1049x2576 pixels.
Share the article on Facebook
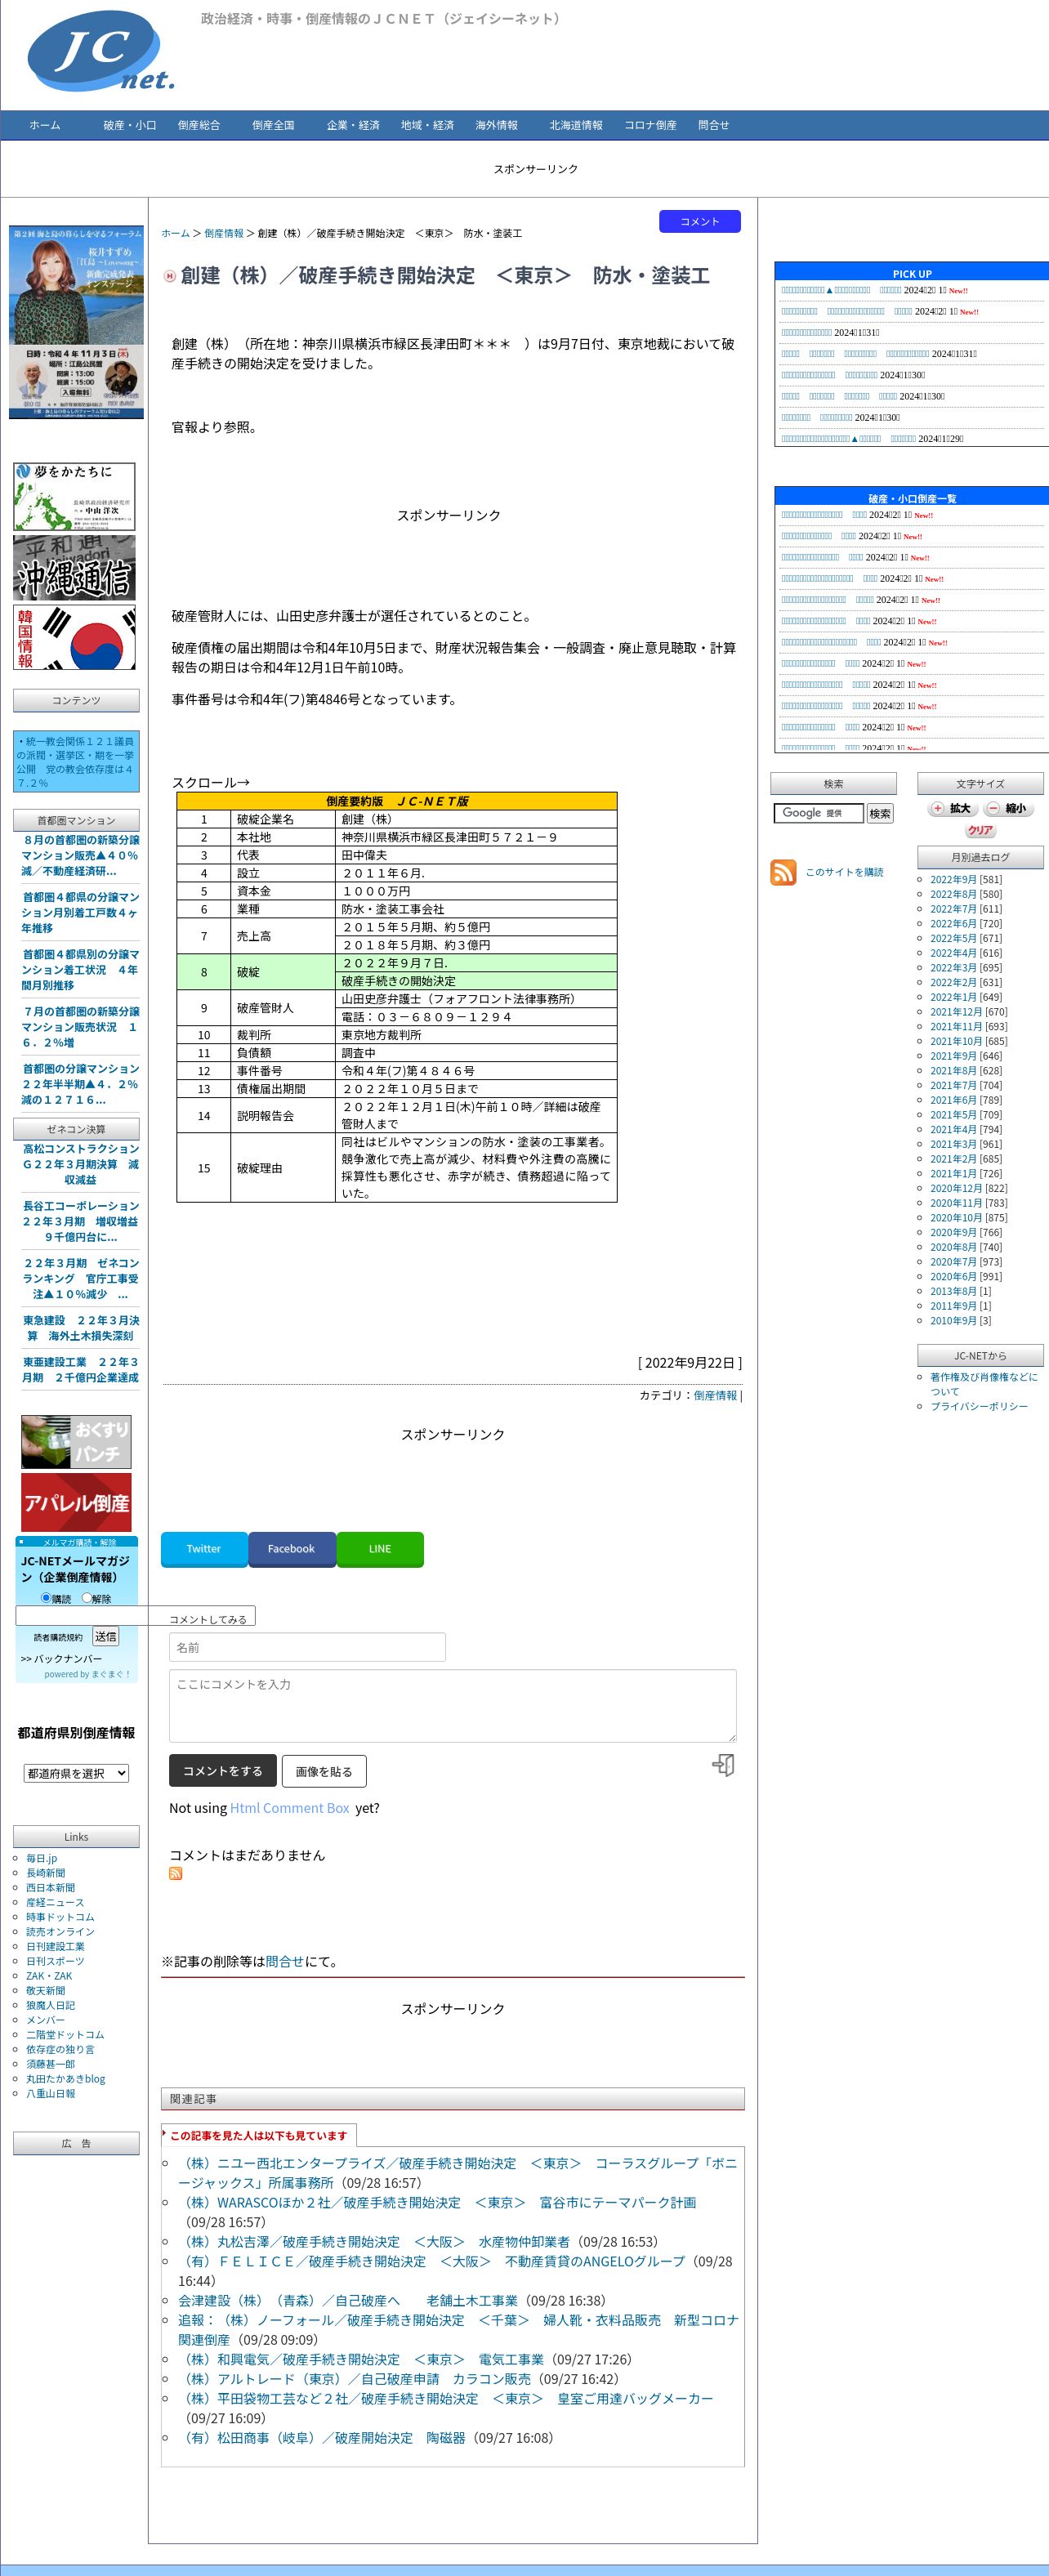coord(291,1549)
